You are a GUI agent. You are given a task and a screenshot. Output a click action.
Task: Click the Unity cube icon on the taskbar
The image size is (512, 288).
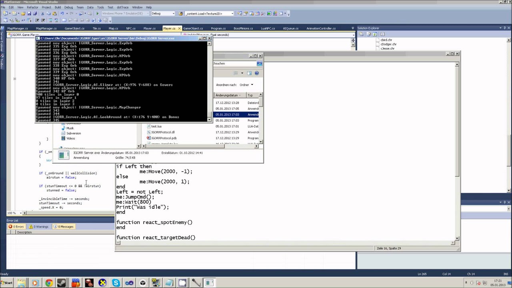[x=143, y=283]
